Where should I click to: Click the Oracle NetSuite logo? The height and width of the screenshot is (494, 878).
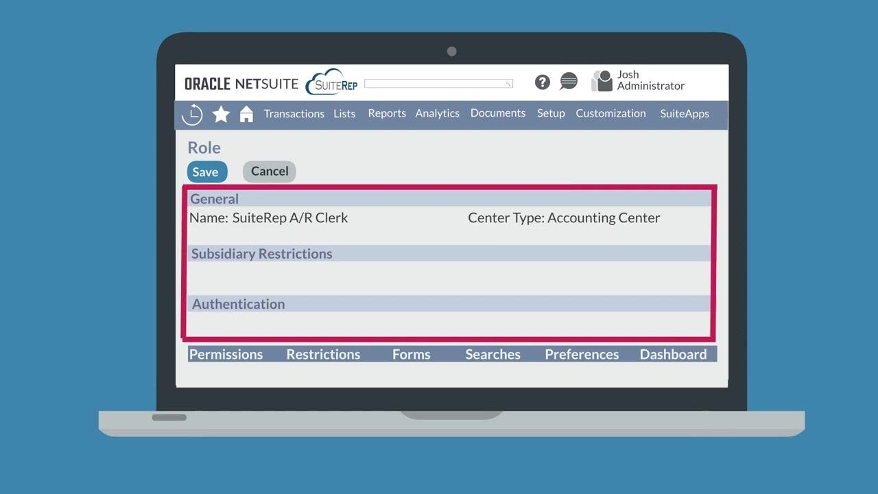pyautogui.click(x=241, y=84)
